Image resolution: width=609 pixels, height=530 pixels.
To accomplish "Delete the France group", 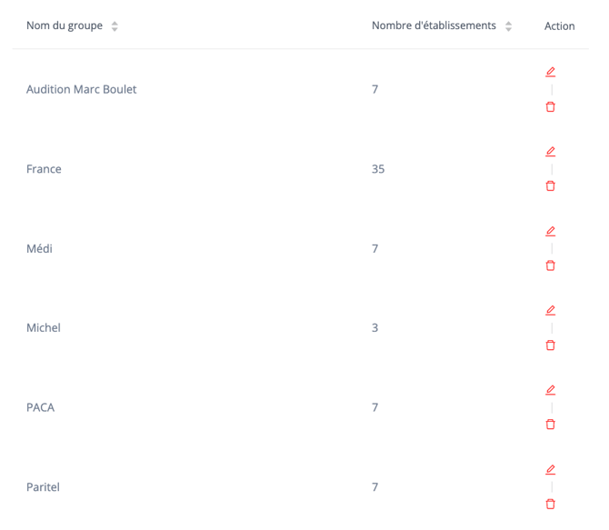I will coord(550,185).
